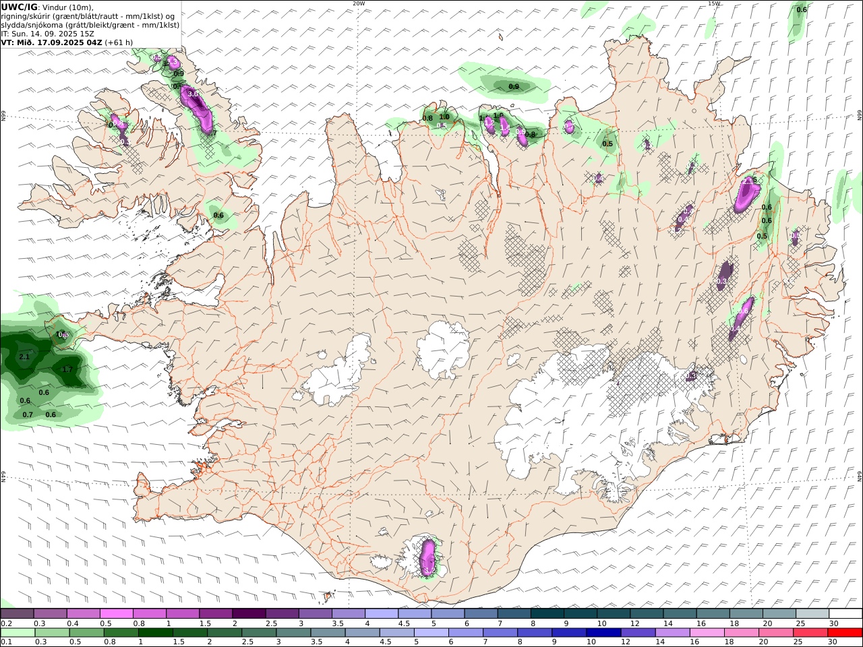Select the 25–30 crimson swatch, bottom legend row
The height and width of the screenshot is (647, 863).
[x=810, y=633]
